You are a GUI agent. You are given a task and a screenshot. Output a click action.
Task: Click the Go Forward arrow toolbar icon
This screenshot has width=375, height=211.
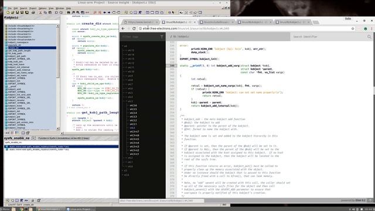tap(109, 12)
